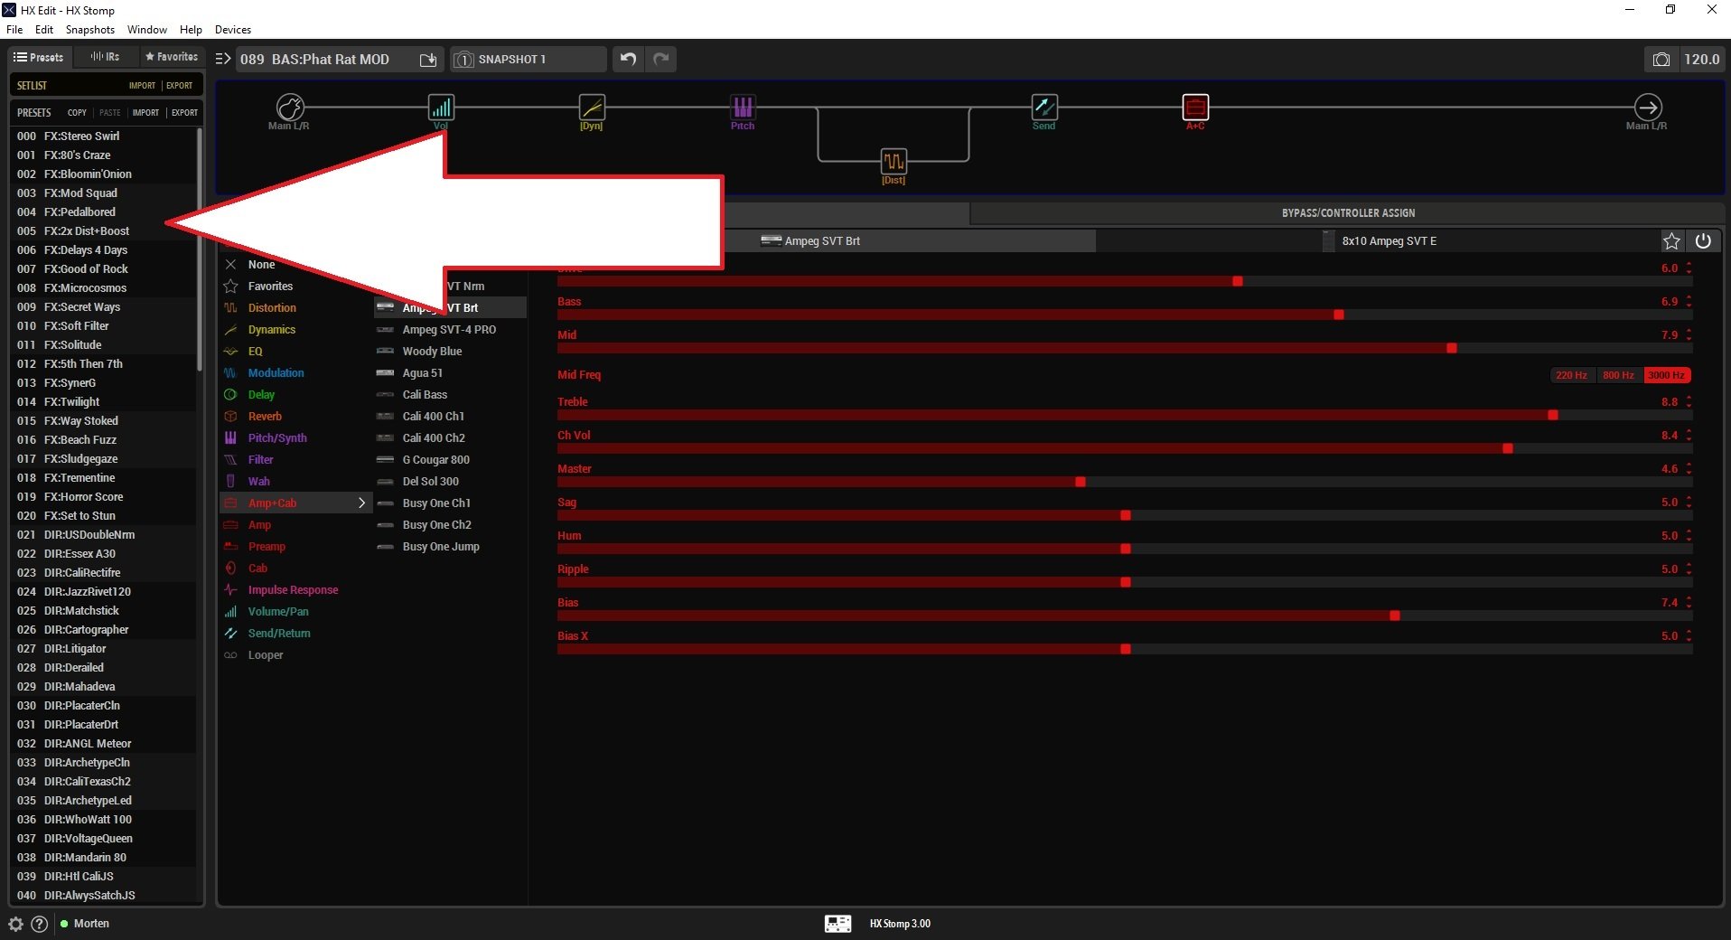1731x940 pixels.
Task: Set Mid Freq to 800 Hz
Action: (x=1618, y=375)
